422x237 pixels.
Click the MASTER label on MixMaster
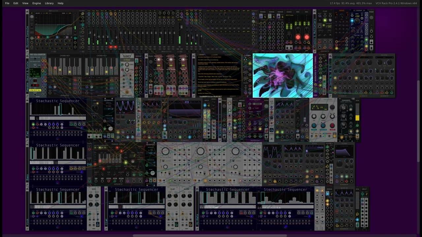tap(179, 20)
